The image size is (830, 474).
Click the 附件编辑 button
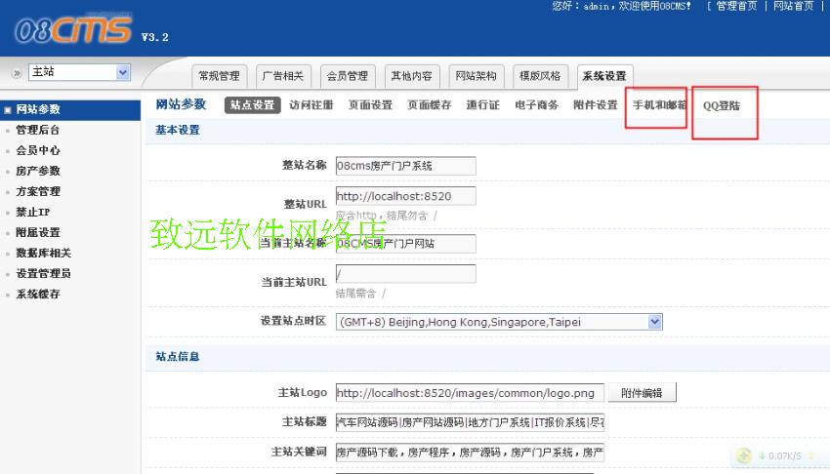coord(642,393)
